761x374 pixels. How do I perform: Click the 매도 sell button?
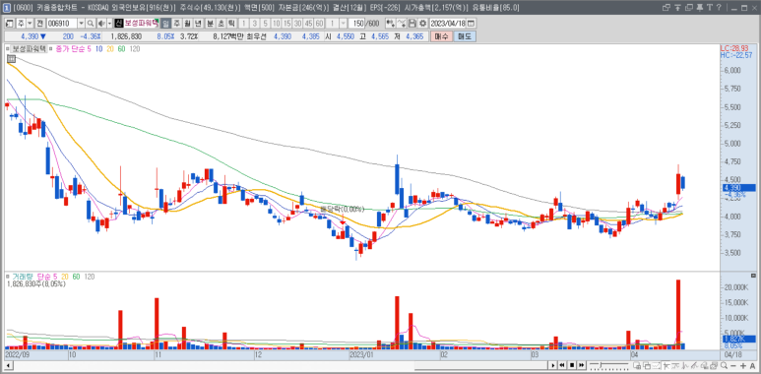[x=465, y=36]
